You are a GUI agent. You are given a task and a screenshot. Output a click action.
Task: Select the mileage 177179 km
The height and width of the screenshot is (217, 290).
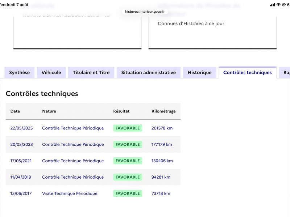click(162, 144)
